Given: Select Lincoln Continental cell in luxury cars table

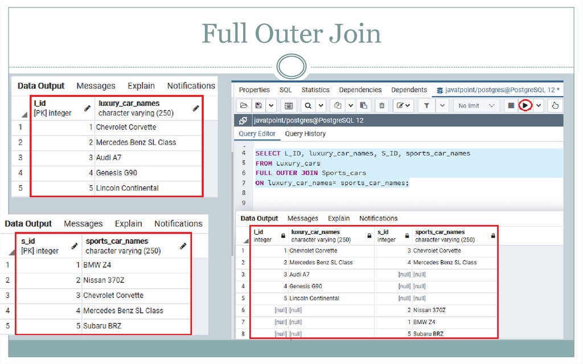Looking at the screenshot, I should tap(148, 189).
